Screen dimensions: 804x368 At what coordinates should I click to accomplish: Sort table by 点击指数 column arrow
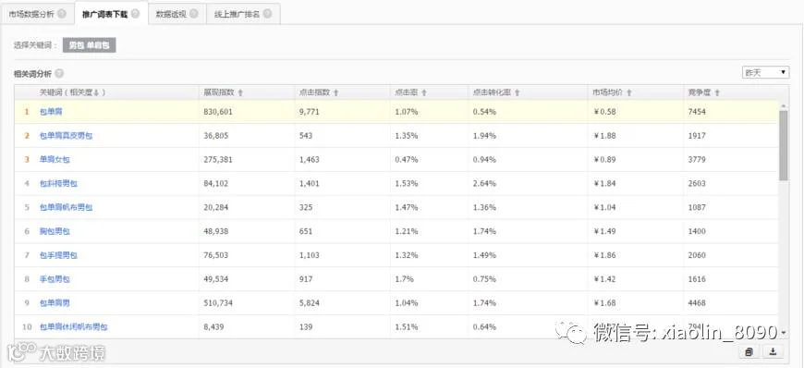click(x=336, y=92)
